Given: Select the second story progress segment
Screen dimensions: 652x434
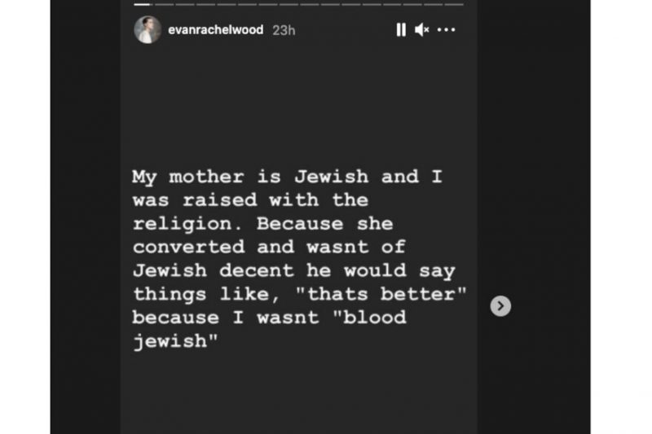Looking at the screenshot, I should 165,4.
